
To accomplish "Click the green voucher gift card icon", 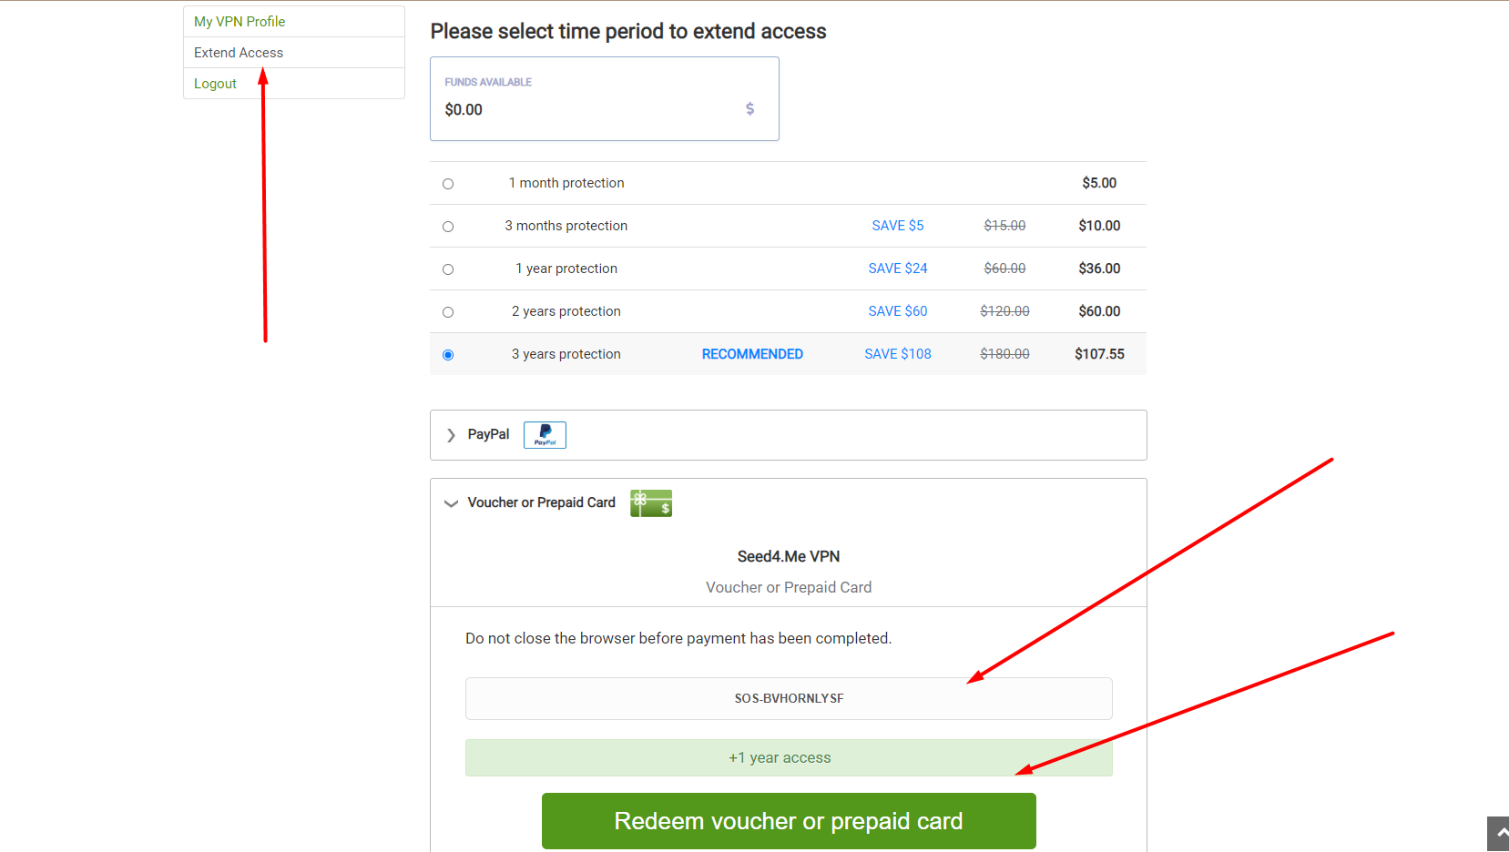I will click(x=651, y=503).
